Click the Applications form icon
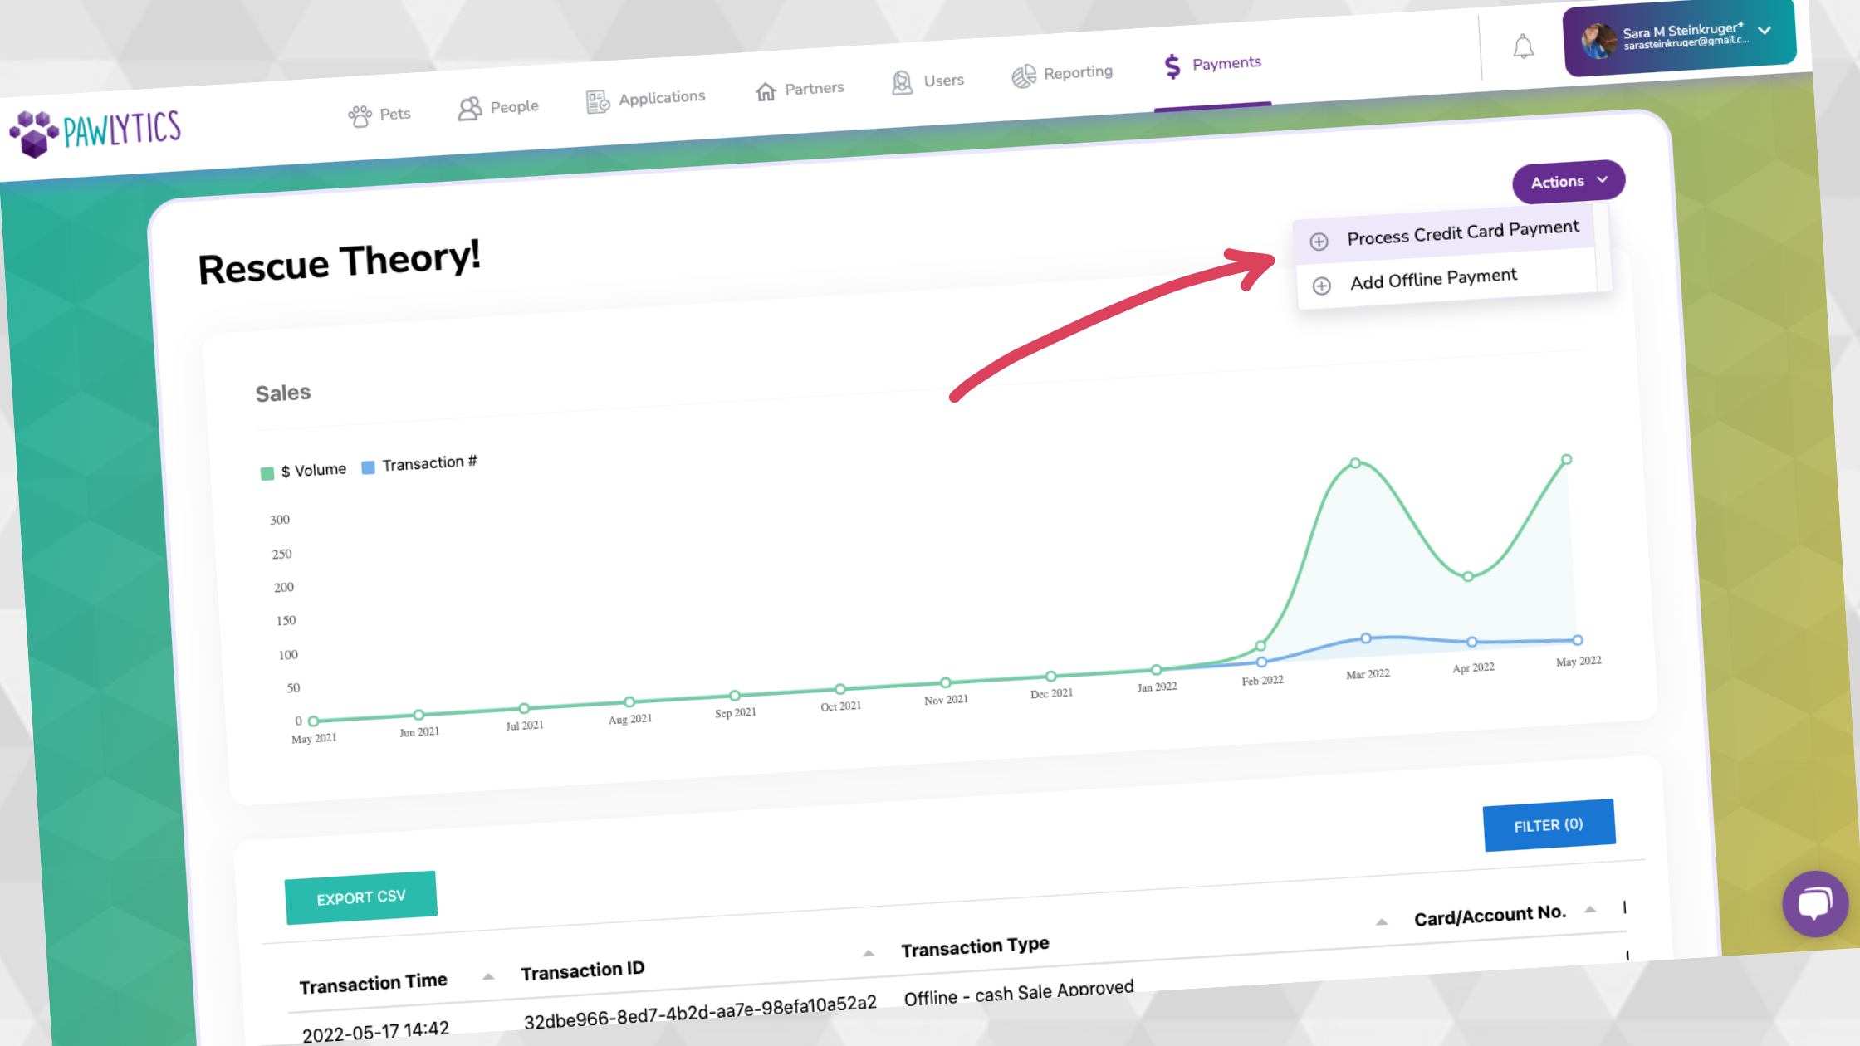1860x1046 pixels. click(x=598, y=101)
